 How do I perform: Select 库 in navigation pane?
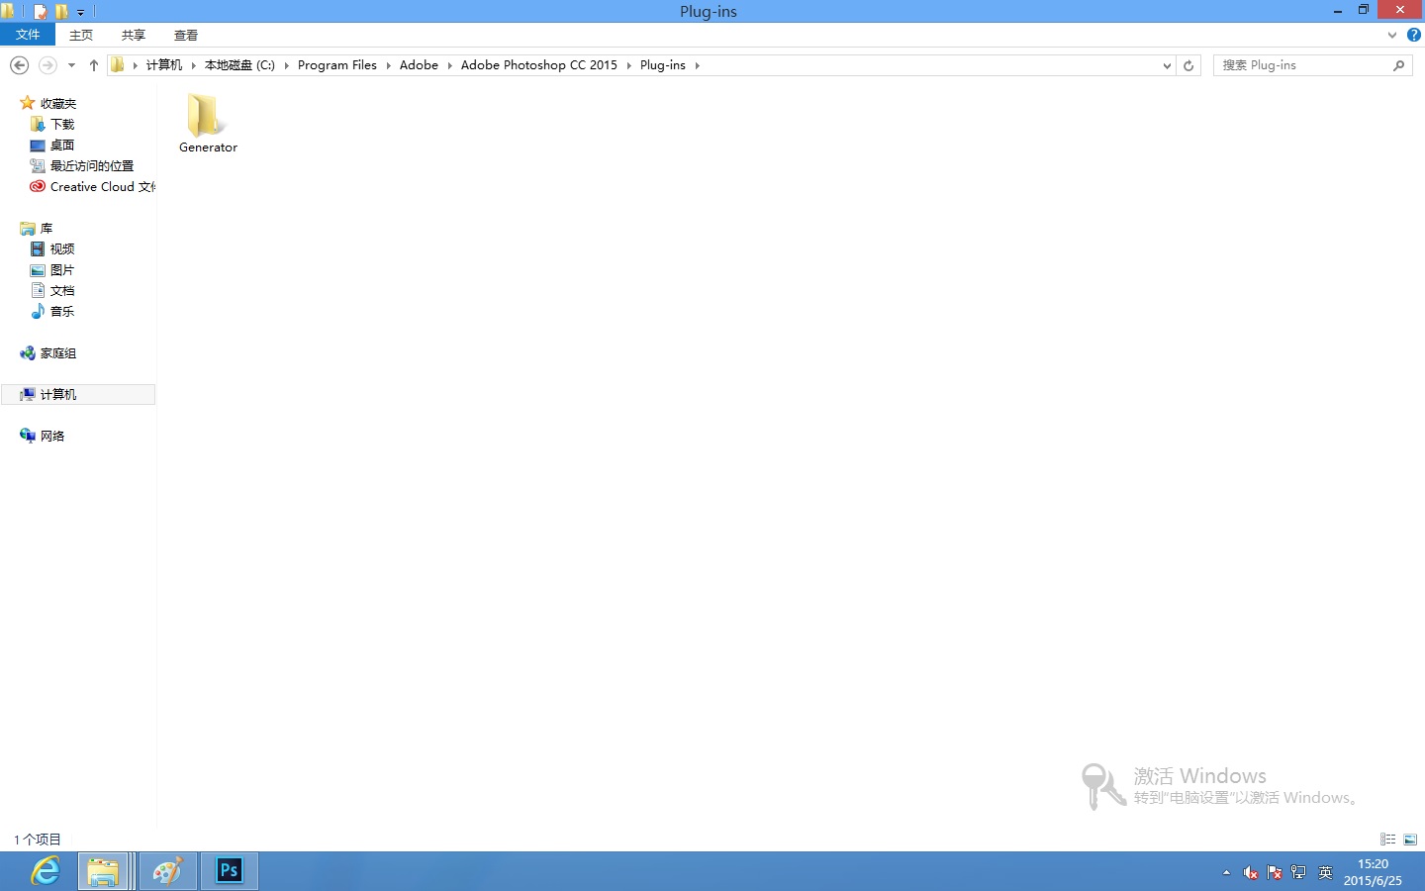[46, 228]
